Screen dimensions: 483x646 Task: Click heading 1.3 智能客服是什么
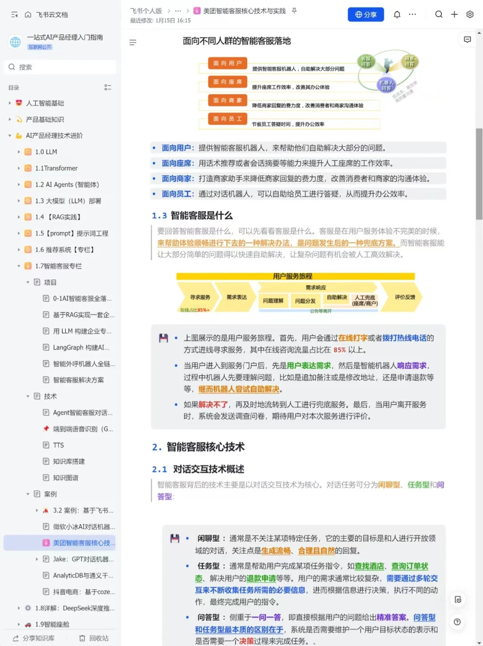click(192, 216)
